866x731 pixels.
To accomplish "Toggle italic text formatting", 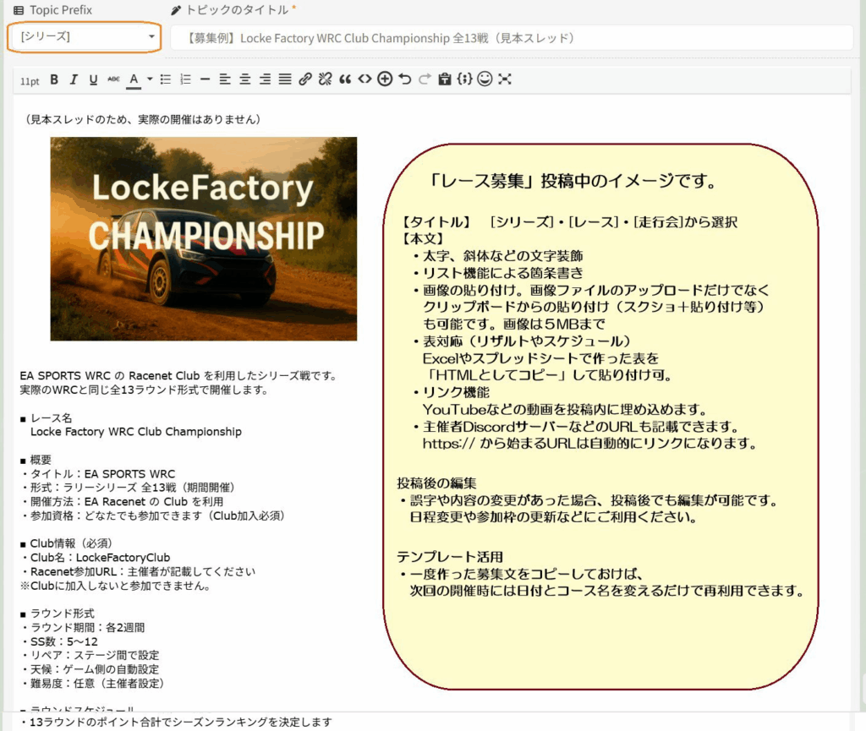I will pyautogui.click(x=74, y=79).
